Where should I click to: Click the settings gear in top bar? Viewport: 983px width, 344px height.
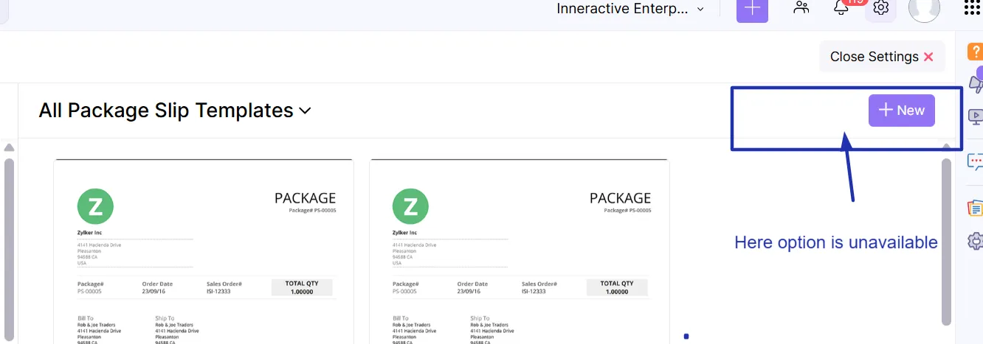click(x=880, y=8)
